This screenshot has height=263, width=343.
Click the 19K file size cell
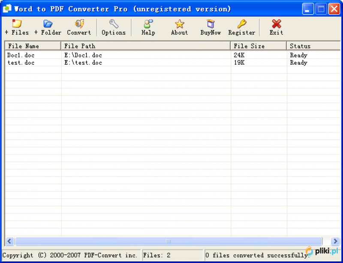coord(239,63)
